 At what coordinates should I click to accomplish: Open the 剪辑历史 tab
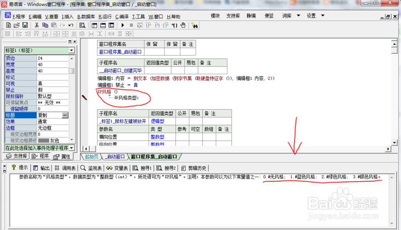(x=194, y=168)
